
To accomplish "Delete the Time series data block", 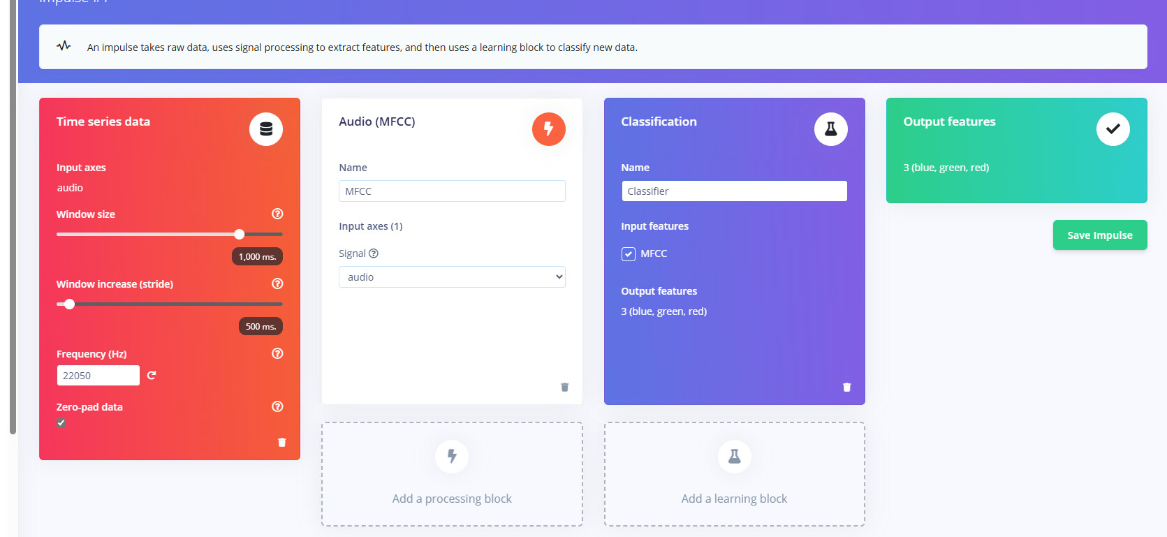I will pyautogui.click(x=282, y=443).
